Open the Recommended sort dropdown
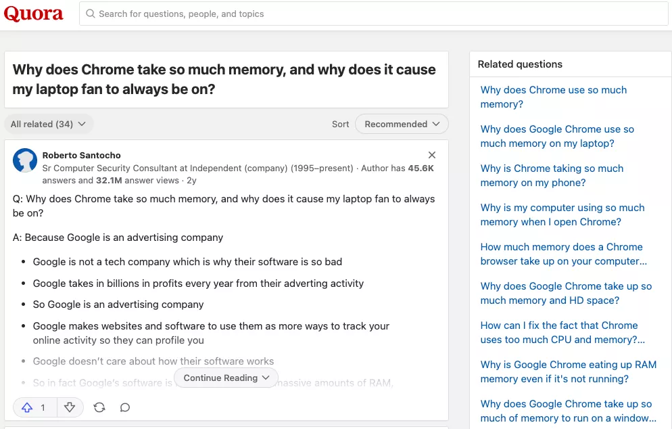This screenshot has height=429, width=672. tap(402, 124)
